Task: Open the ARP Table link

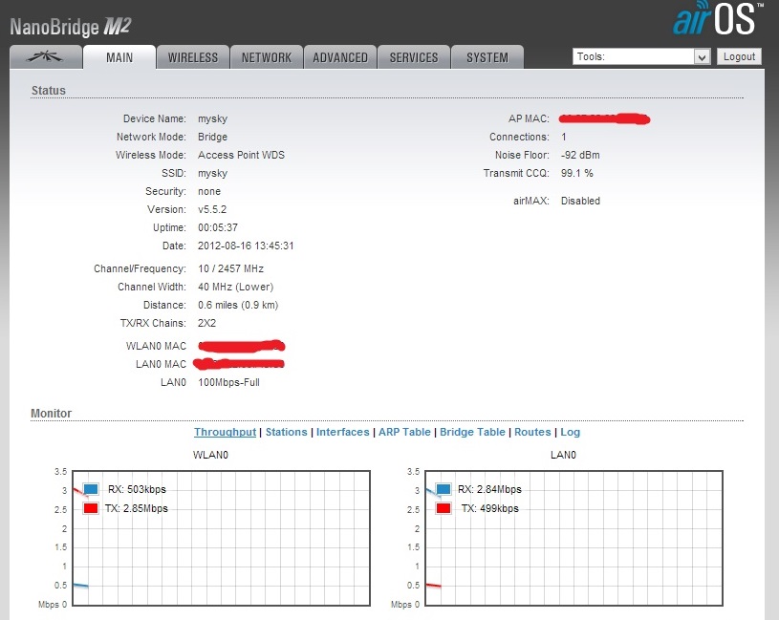Action: [x=404, y=433]
